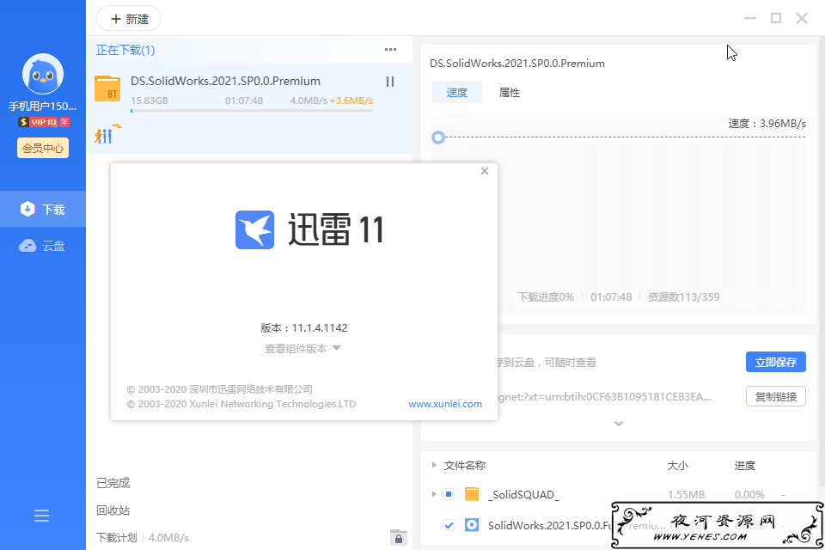
Task: Expand 查看组件版本 component versions
Action: (303, 348)
